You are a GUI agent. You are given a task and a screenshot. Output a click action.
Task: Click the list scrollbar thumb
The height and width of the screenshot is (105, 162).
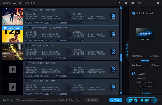point(121,57)
